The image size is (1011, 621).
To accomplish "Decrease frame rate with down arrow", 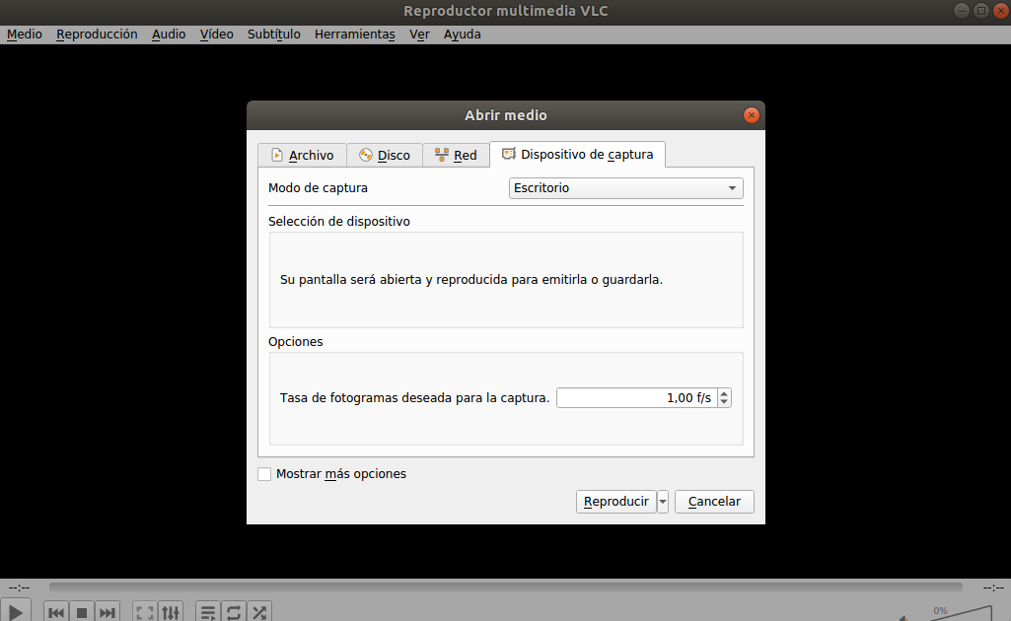I will pyautogui.click(x=724, y=402).
